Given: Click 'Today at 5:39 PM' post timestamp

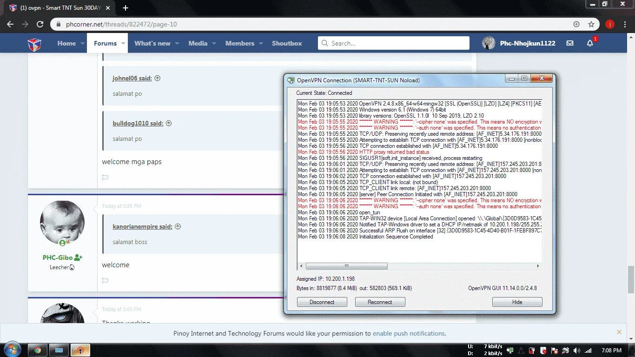Looking at the screenshot, I should [121, 206].
